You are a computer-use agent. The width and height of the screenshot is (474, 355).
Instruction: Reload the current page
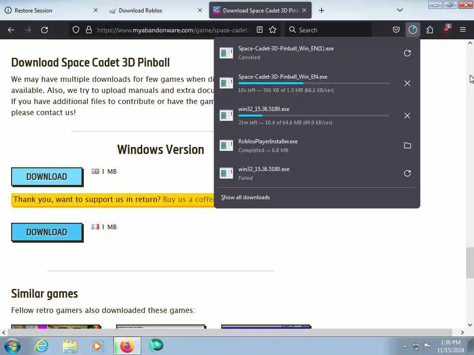click(44, 30)
